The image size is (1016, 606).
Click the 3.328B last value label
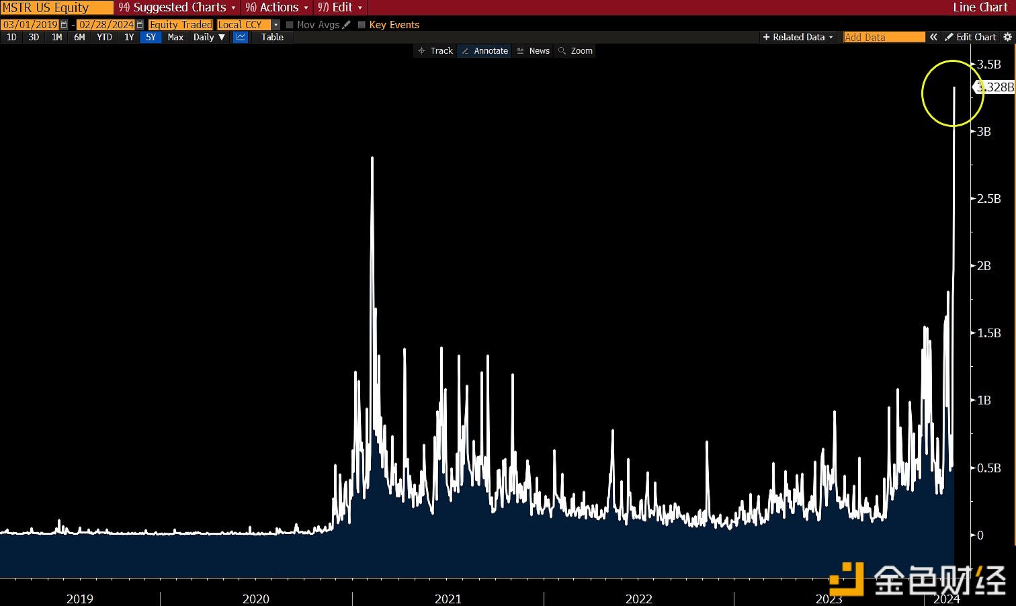pyautogui.click(x=995, y=87)
